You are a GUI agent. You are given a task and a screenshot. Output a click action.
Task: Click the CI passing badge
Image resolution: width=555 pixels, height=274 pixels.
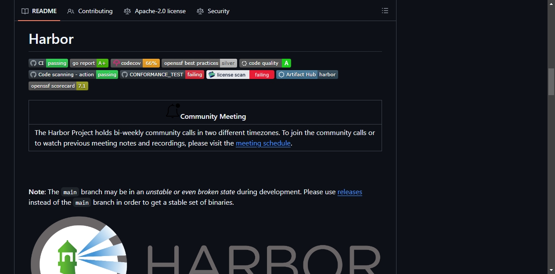pyautogui.click(x=48, y=63)
